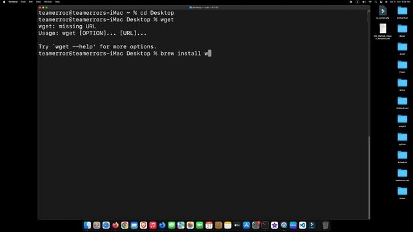Click the "Try `wget --help'" output line

click(97, 46)
